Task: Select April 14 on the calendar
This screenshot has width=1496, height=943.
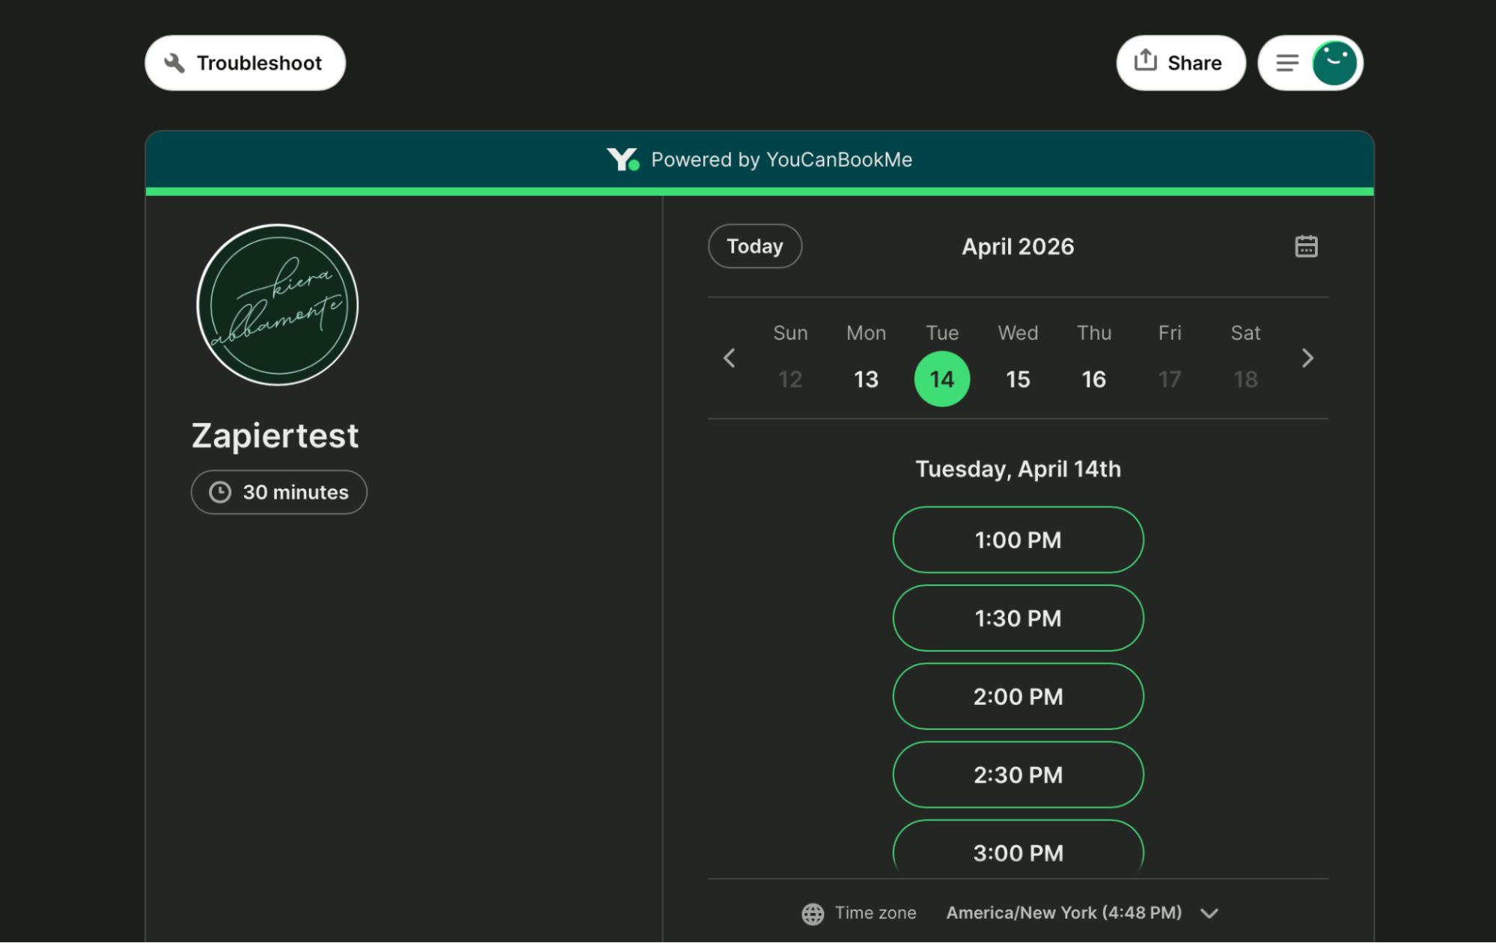Action: [941, 379]
